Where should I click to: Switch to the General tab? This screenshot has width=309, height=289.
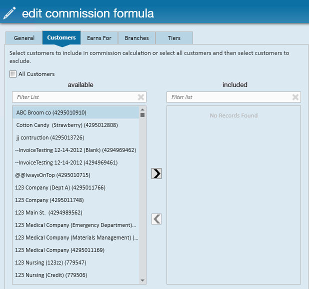coord(24,38)
